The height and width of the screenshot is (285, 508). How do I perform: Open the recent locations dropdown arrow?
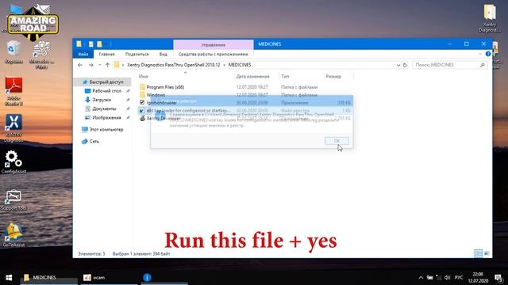click(100, 65)
